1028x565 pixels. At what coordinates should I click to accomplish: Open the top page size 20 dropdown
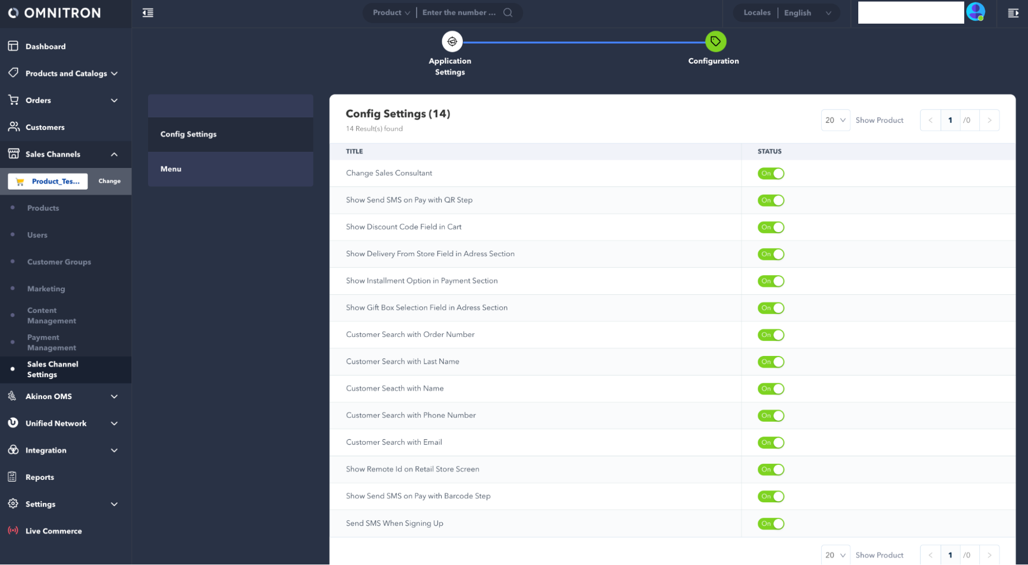tap(835, 120)
